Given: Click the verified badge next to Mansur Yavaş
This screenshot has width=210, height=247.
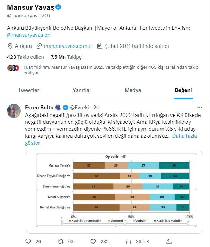Looking at the screenshot, I should coord(50,7).
